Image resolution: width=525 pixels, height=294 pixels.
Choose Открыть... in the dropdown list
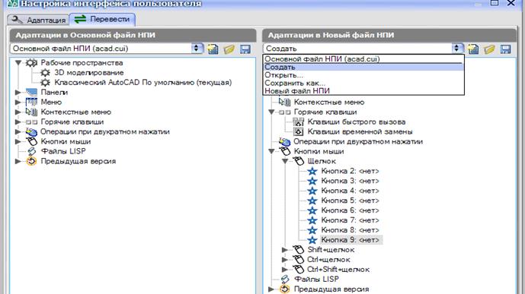tap(363, 75)
